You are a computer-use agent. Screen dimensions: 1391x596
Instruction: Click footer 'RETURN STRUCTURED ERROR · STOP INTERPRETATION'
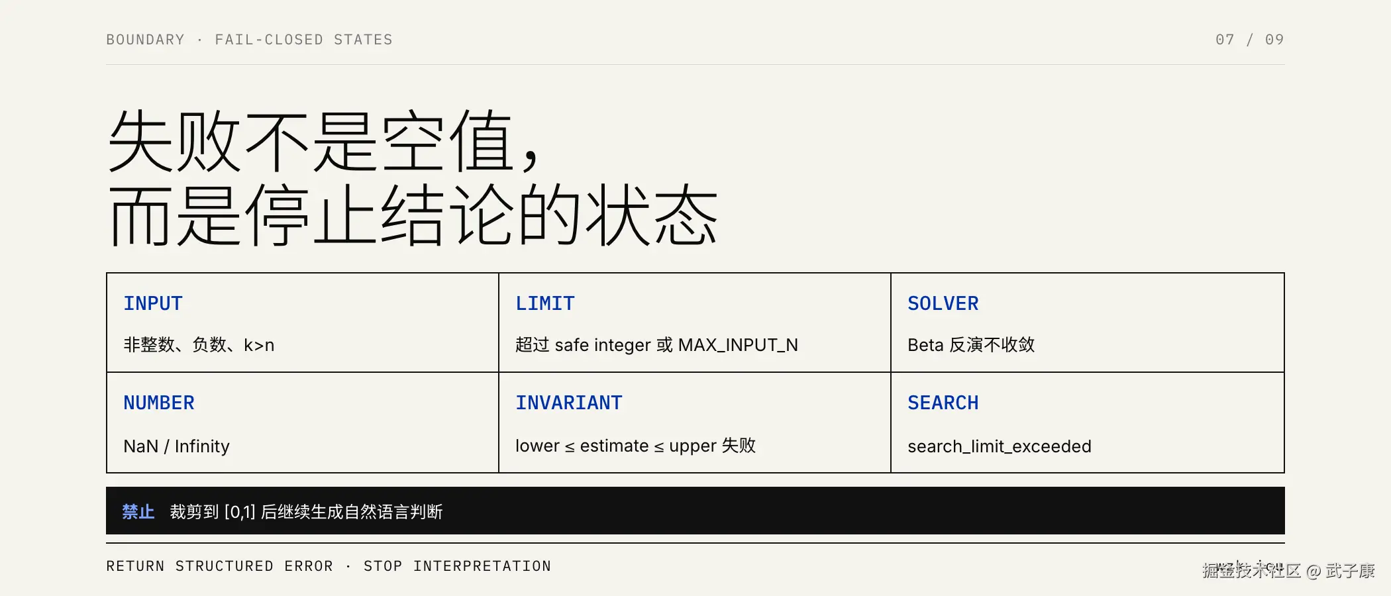[329, 566]
